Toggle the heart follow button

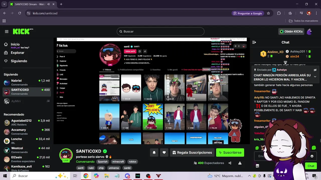[x=164, y=152]
